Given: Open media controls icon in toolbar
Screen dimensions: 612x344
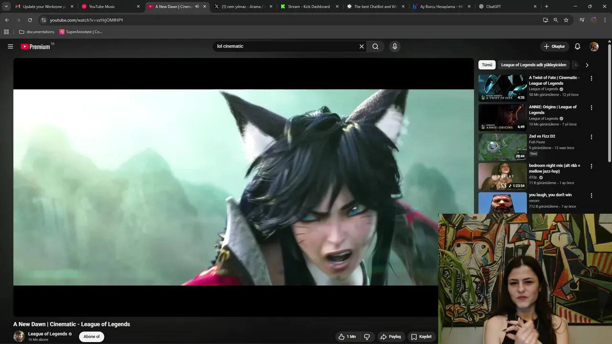Looking at the screenshot, I should pyautogui.click(x=582, y=20).
